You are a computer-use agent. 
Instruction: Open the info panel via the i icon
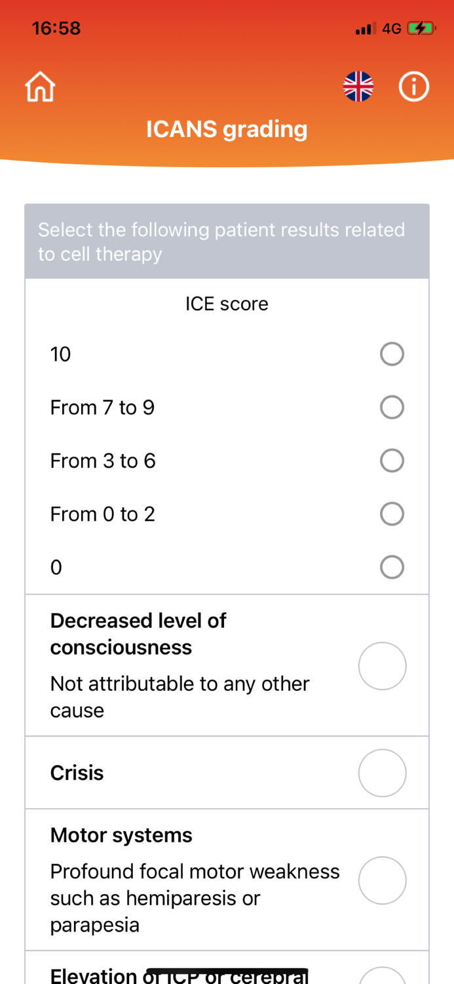(413, 85)
